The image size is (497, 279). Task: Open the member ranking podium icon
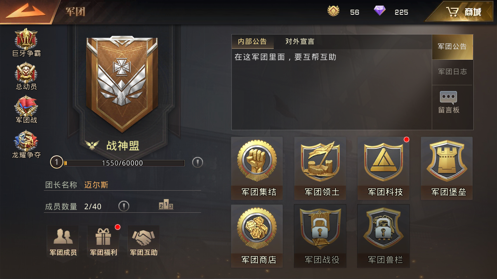pyautogui.click(x=166, y=205)
